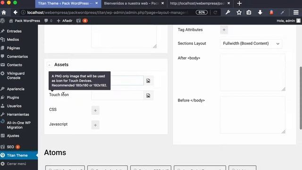Open the Sections Layout dropdown
The image size is (302, 170).
tap(251, 43)
